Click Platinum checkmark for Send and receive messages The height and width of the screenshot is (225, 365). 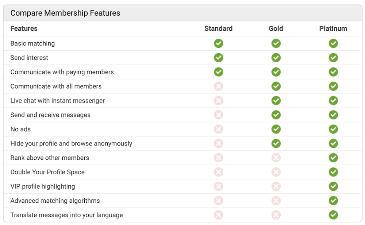333,115
